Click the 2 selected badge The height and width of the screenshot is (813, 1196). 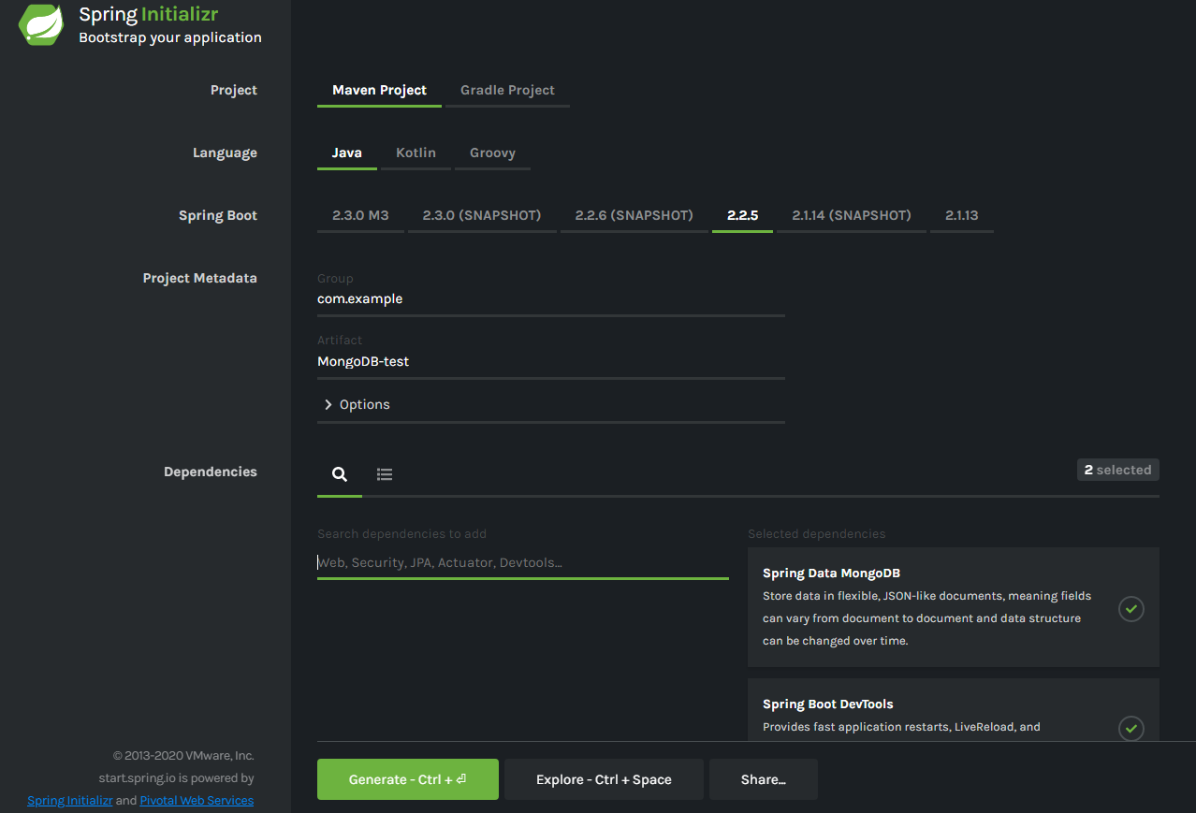coord(1118,470)
